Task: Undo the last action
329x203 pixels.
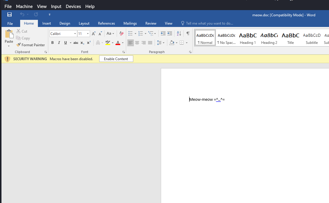Action: pos(22,15)
